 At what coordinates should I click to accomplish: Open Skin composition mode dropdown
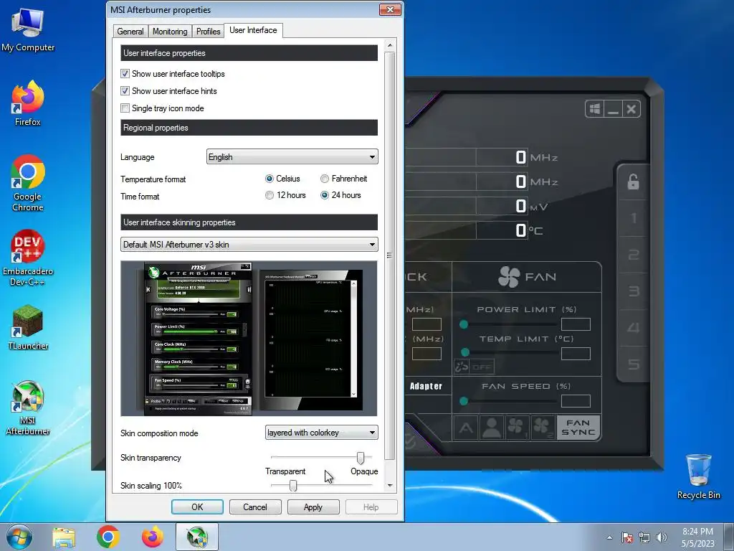pos(322,433)
